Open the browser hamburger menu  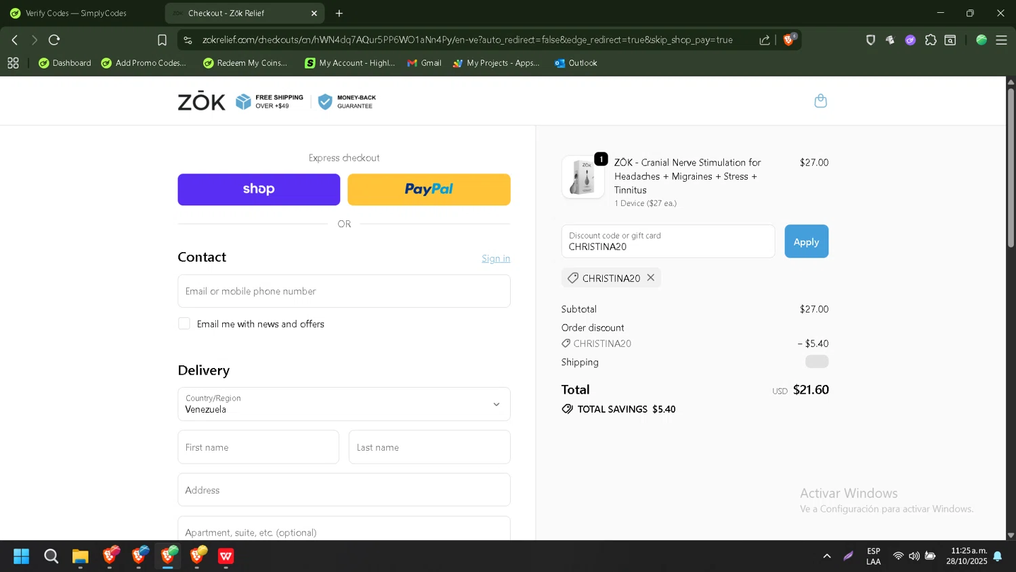[1001, 40]
